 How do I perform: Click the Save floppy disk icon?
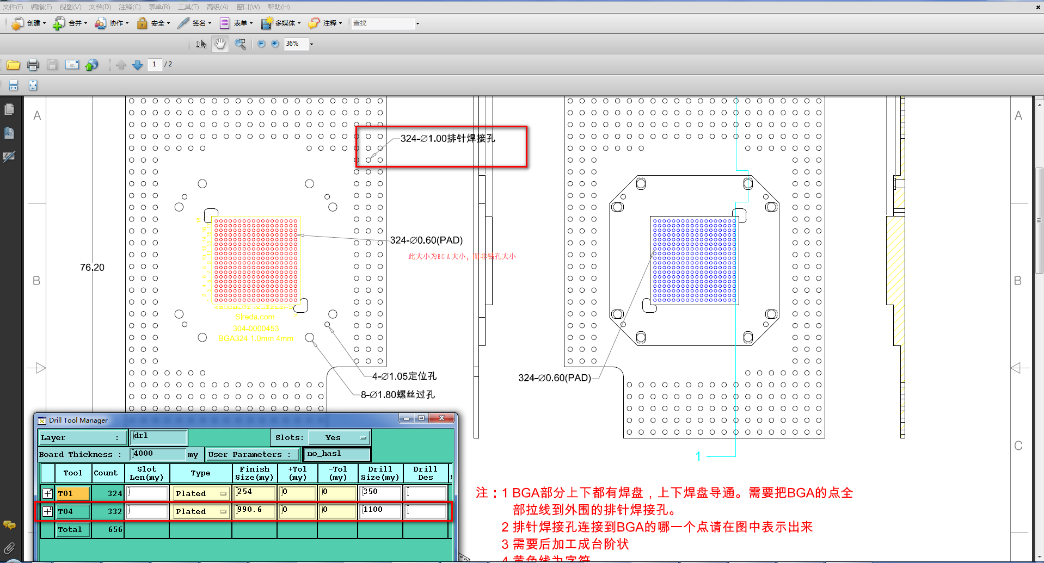52,65
